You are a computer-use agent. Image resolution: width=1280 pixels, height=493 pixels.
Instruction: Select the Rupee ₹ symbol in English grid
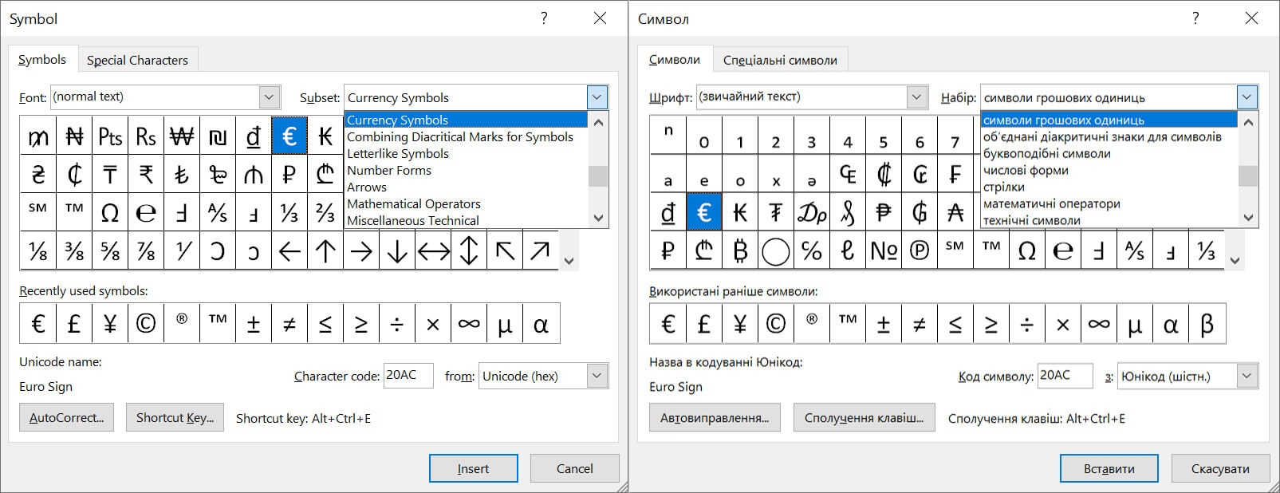tap(146, 174)
